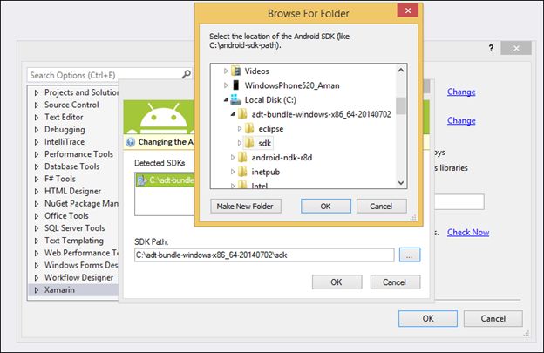Expand the sdk folder node
The width and height of the screenshot is (544, 353).
coord(240,143)
